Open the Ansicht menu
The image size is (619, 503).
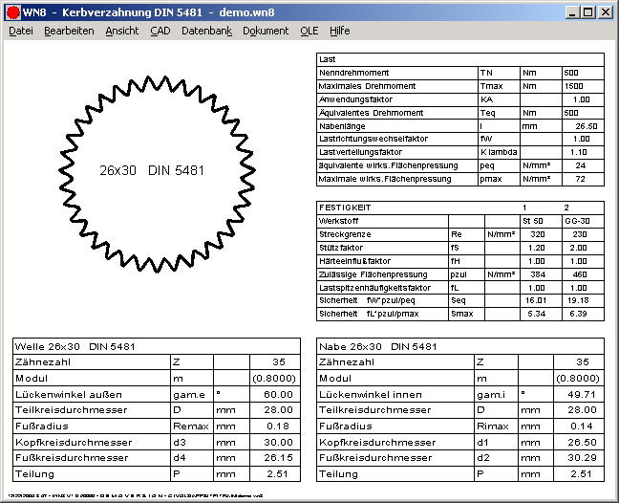(121, 31)
